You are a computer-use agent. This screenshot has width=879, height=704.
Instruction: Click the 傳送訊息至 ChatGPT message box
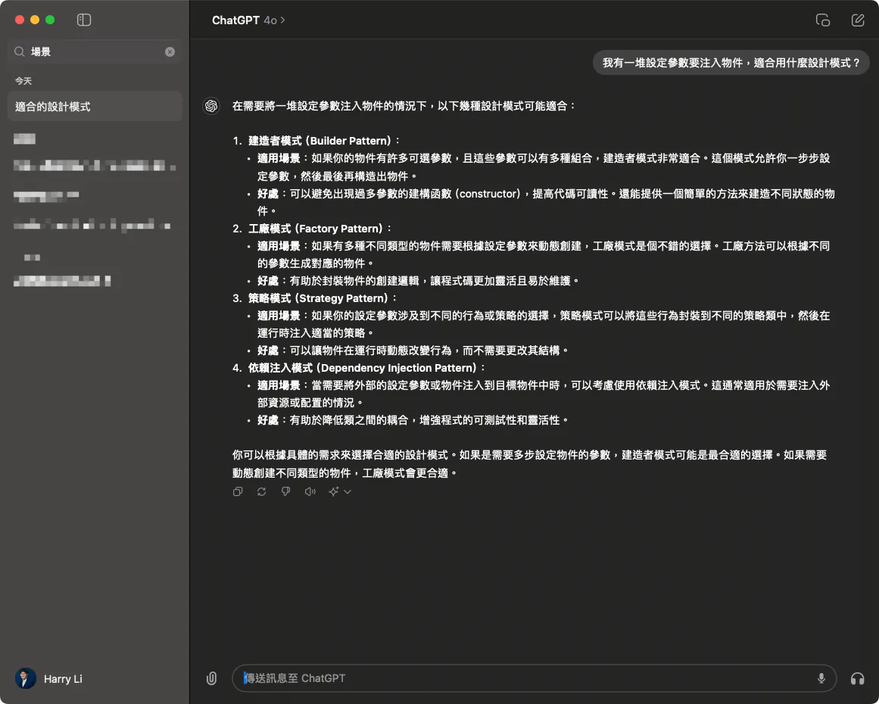pos(522,678)
